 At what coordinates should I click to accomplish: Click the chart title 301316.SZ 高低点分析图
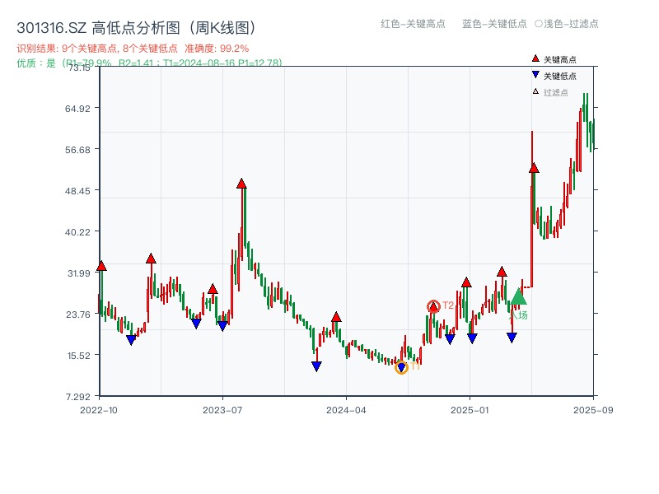click(136, 25)
